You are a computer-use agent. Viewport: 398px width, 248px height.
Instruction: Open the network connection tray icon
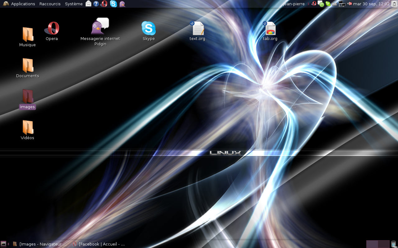(342, 4)
